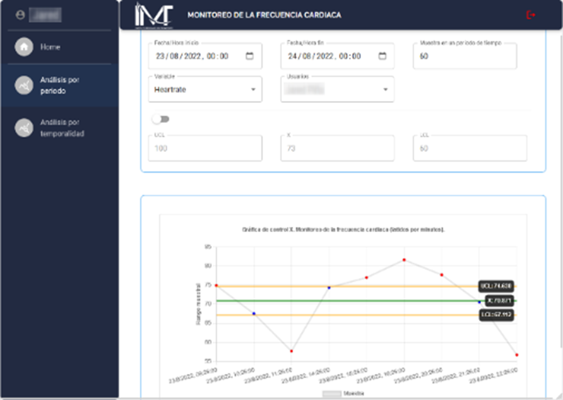Expand the Usuarios dropdown
The height and width of the screenshot is (400, 563).
click(385, 90)
